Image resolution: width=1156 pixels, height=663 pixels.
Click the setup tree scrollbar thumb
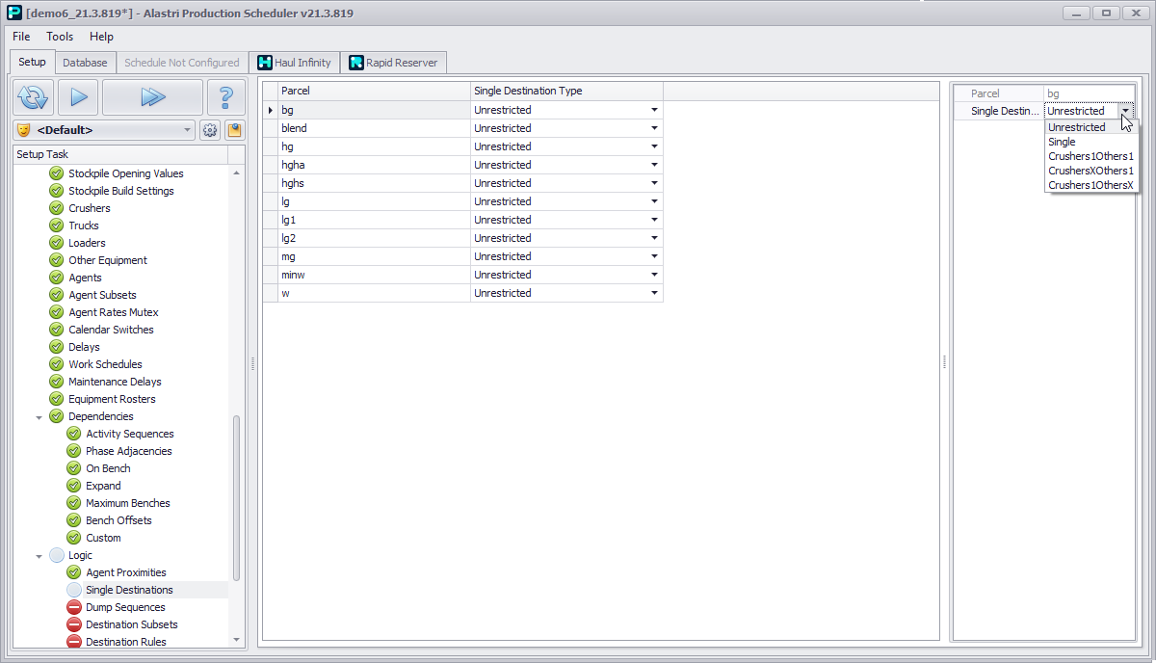point(237,498)
